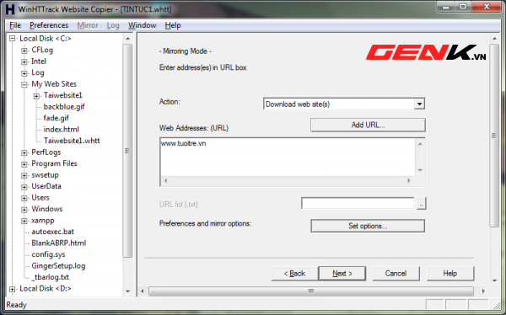506x315 pixels.
Task: Open the Window menu
Action: tap(142, 25)
